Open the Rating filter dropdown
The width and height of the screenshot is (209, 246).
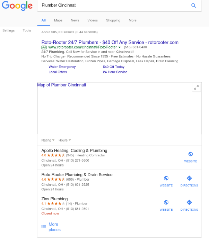tap(48, 140)
